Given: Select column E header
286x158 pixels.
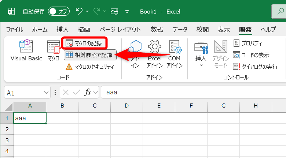Looking at the screenshot, I should click(x=159, y=107).
